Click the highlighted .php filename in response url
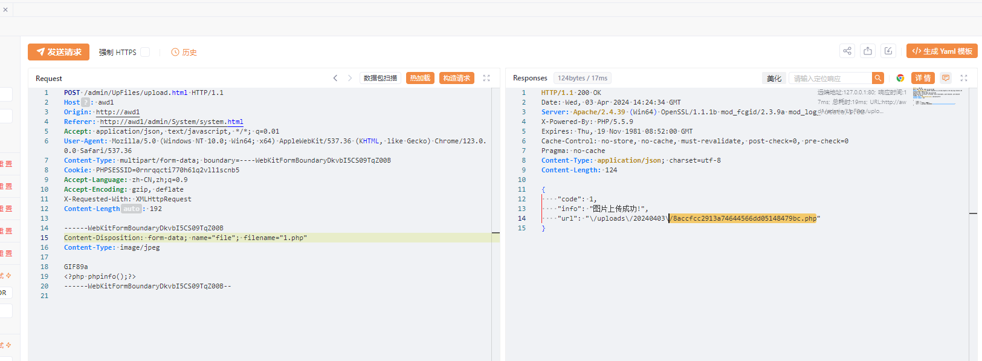 tap(743, 218)
